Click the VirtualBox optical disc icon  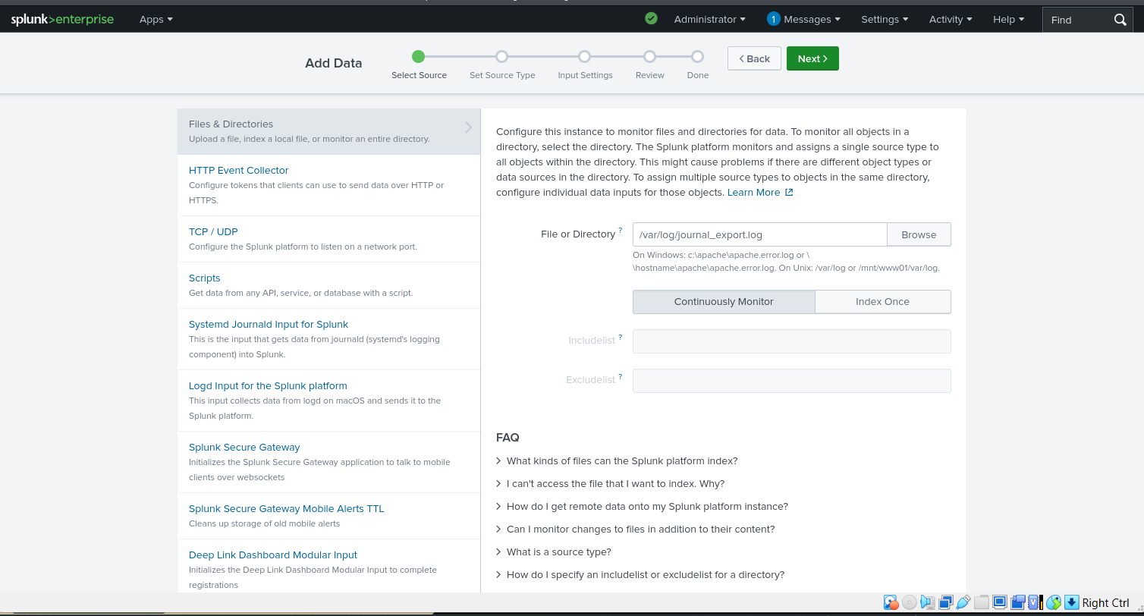coord(910,602)
